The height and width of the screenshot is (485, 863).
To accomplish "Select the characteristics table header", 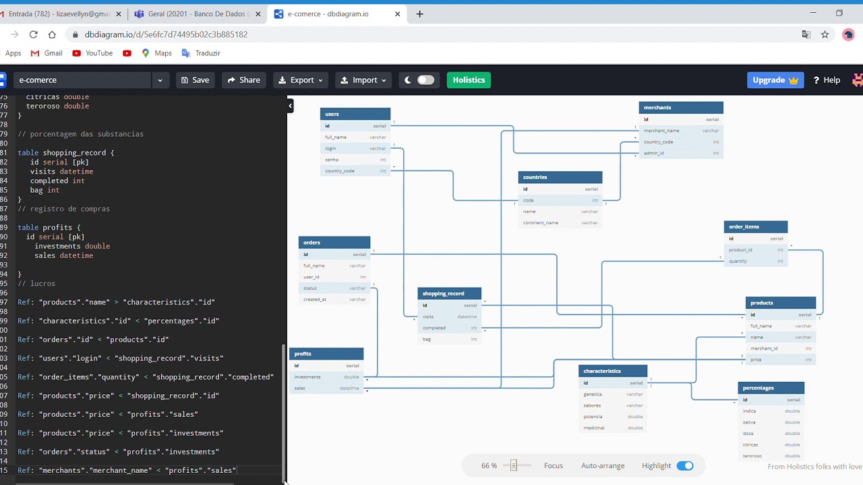I will 613,371.
